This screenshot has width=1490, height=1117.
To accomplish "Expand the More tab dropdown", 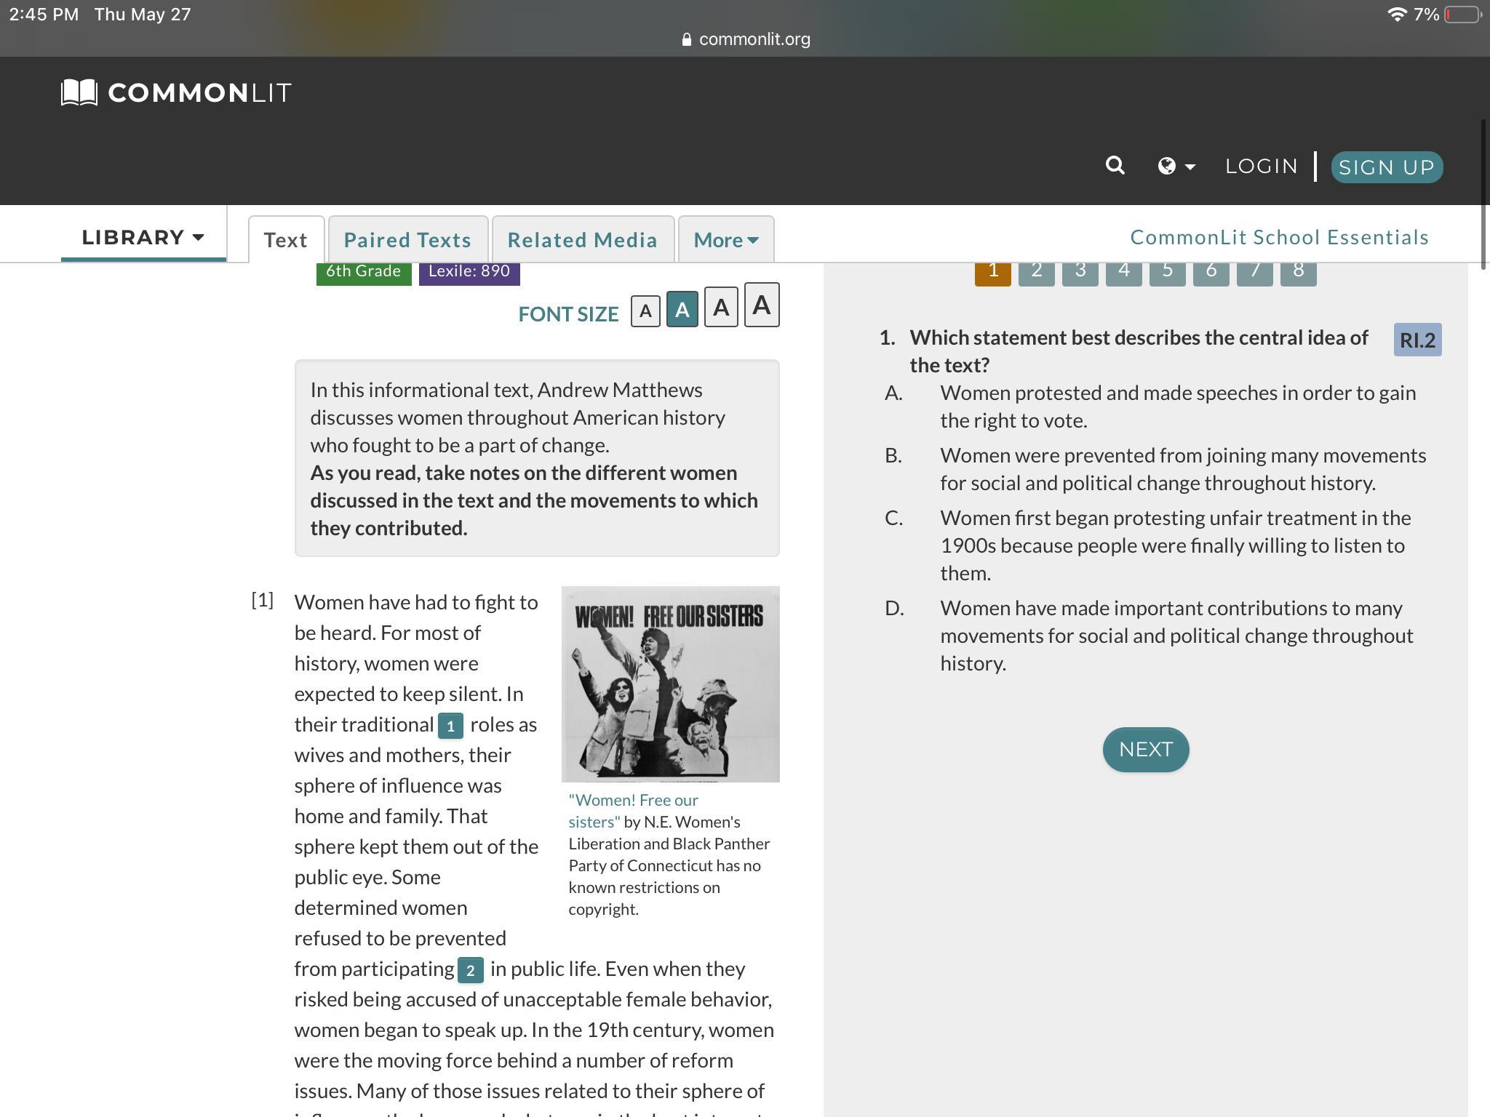I will [725, 240].
